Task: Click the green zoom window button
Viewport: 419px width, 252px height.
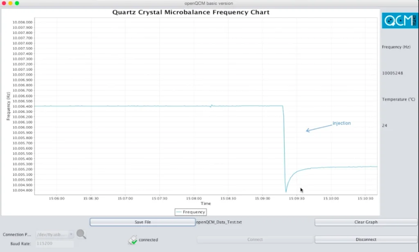Action: [17, 3]
